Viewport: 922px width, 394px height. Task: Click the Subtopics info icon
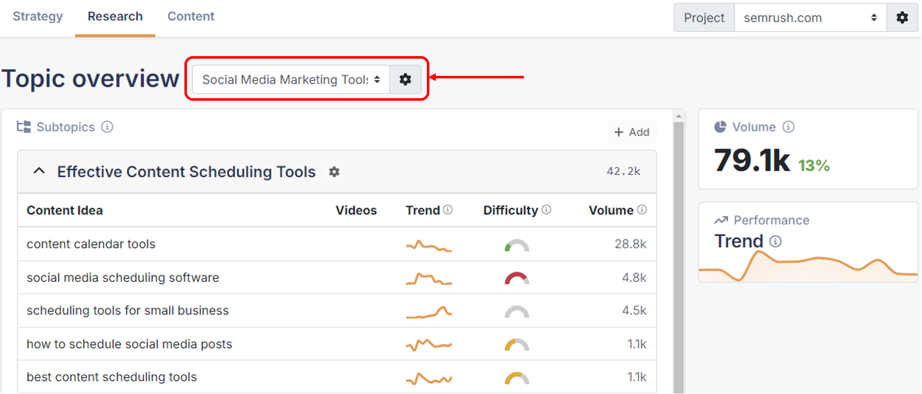(108, 127)
